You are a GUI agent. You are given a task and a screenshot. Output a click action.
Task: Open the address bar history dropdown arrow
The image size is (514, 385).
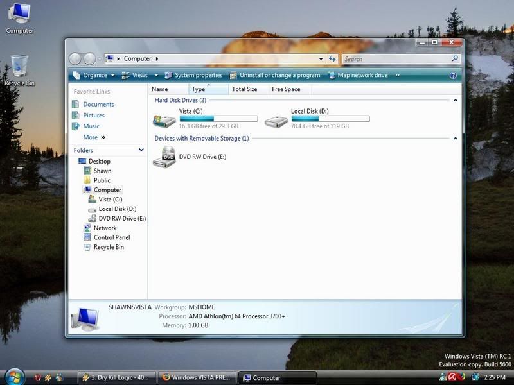[321, 59]
